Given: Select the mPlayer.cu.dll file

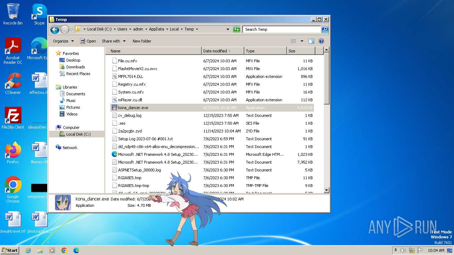Looking at the screenshot, I should [x=212, y=100].
